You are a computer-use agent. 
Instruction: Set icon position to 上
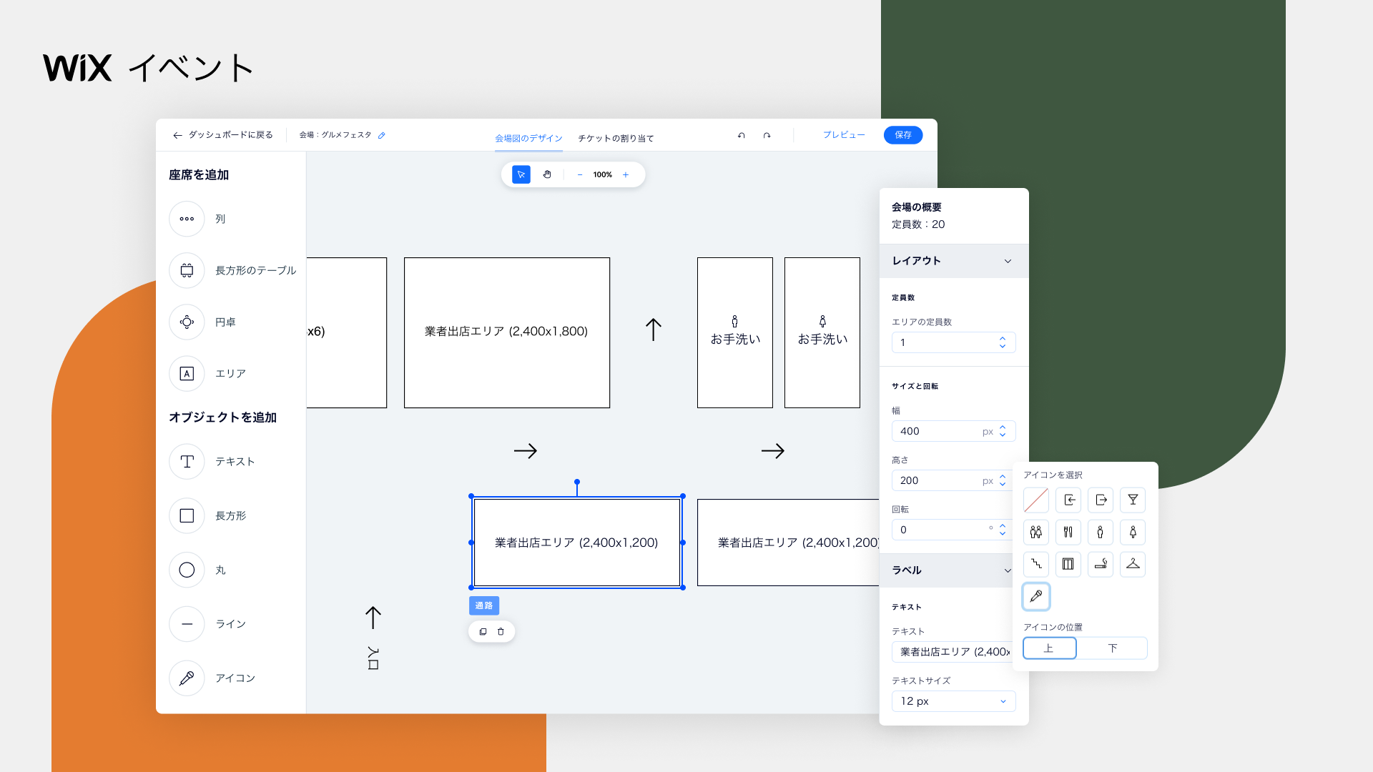tap(1049, 648)
